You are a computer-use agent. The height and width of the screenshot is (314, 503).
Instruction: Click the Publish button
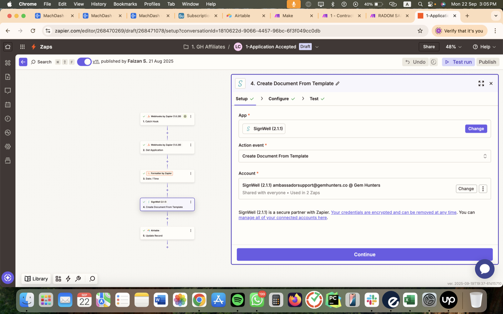(x=487, y=62)
